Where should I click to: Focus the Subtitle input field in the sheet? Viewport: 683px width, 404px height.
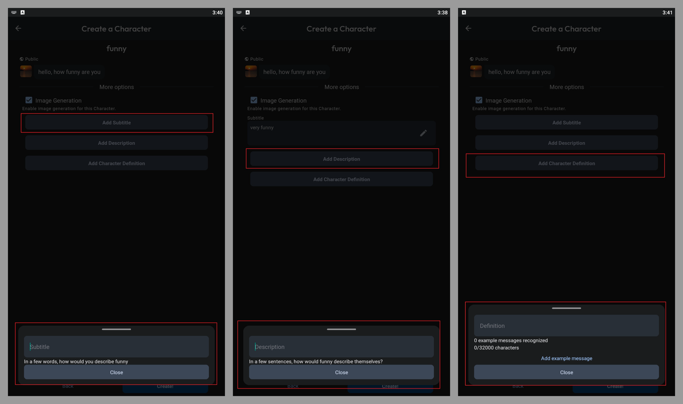tap(116, 347)
